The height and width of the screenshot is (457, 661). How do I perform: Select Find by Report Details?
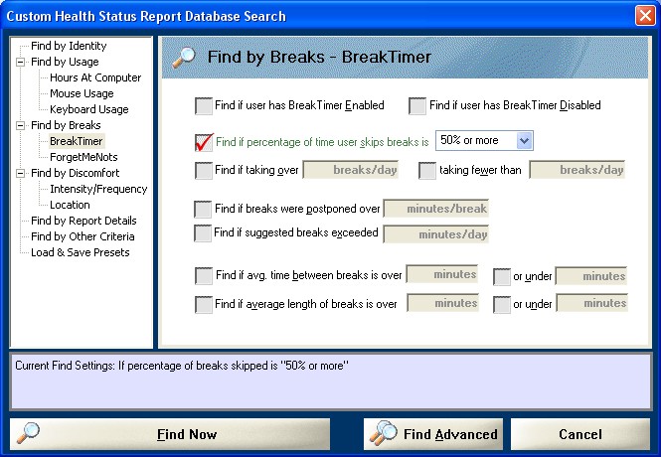[x=83, y=221]
